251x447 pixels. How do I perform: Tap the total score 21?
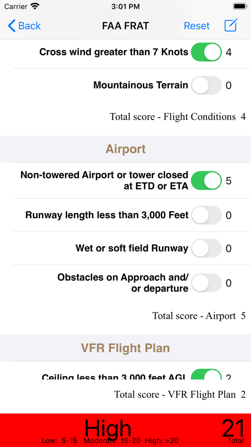233,429
